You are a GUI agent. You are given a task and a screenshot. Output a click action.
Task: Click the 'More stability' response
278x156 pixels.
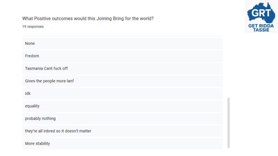point(122,144)
